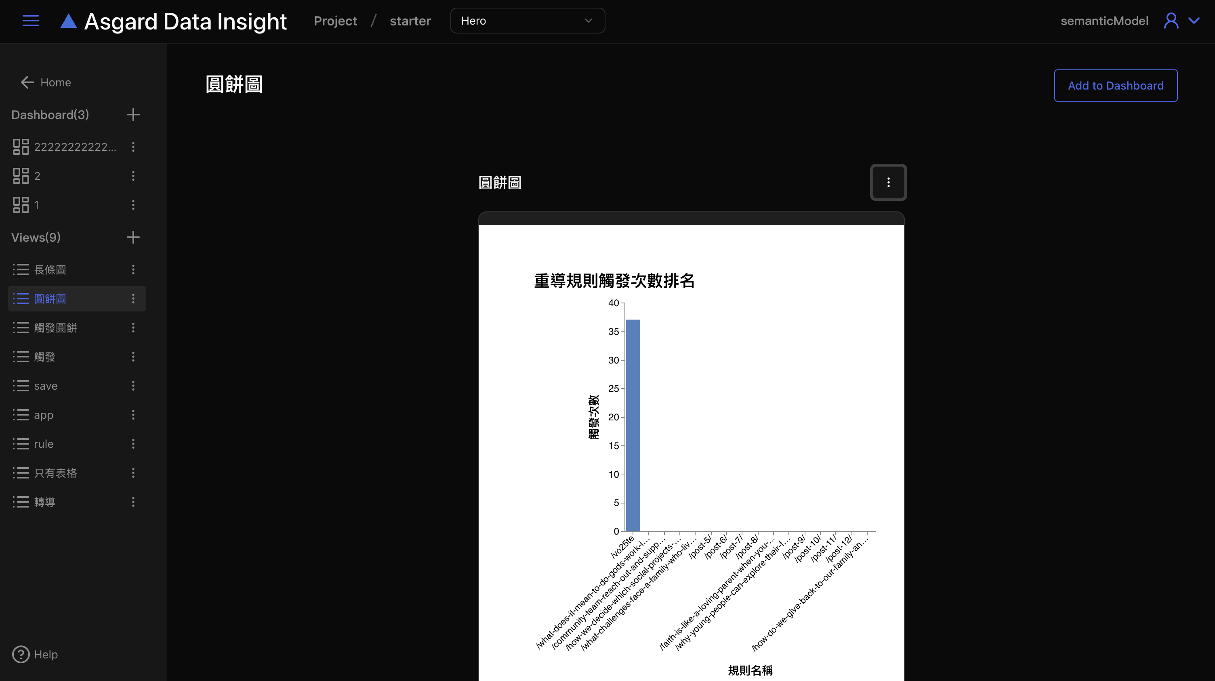Open options for 長條圖 view
This screenshot has height=681, width=1215.
[133, 269]
